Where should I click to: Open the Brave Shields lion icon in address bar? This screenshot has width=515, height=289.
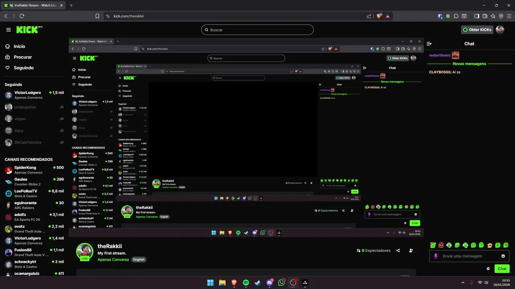(x=379, y=16)
